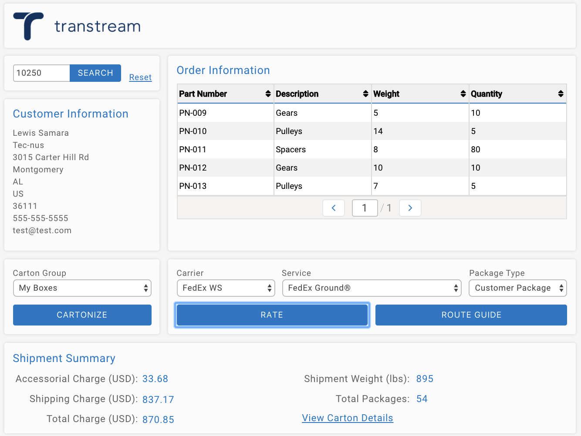Select the page number input box

pyautogui.click(x=365, y=208)
